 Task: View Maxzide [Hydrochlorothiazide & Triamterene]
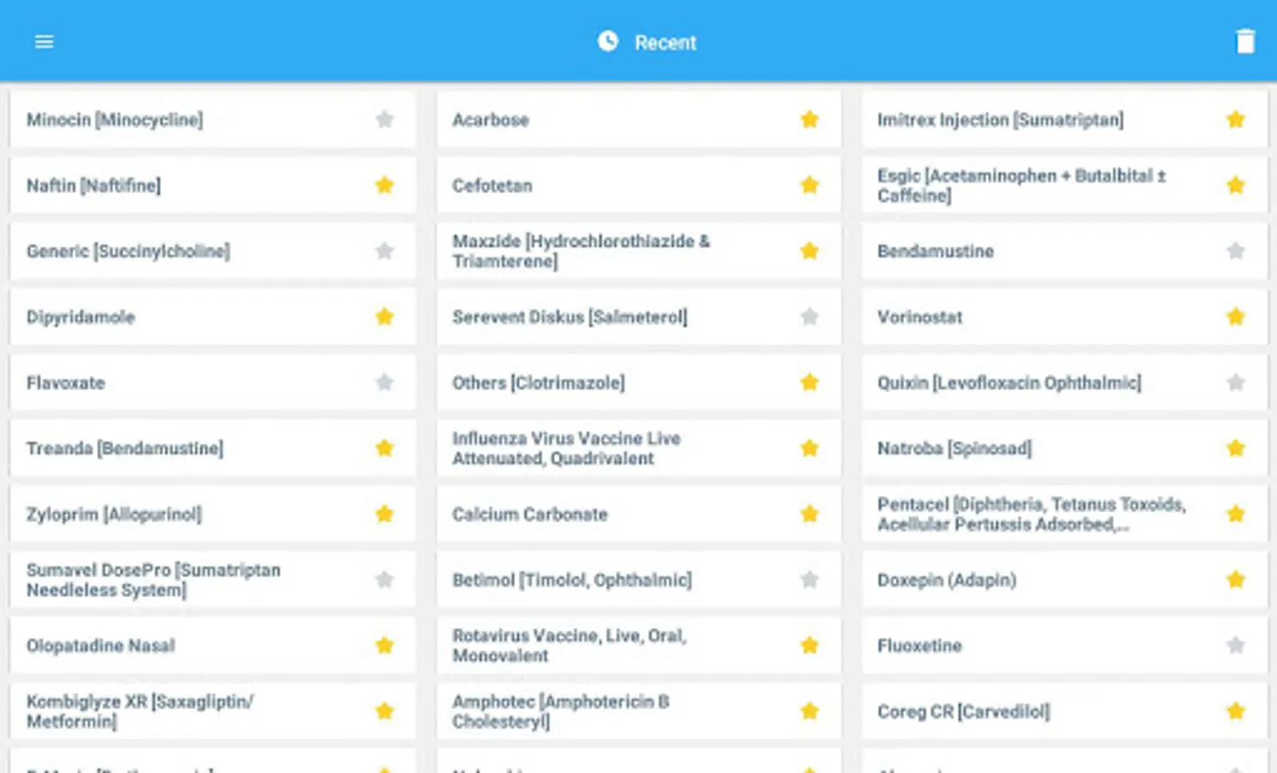[638, 251]
